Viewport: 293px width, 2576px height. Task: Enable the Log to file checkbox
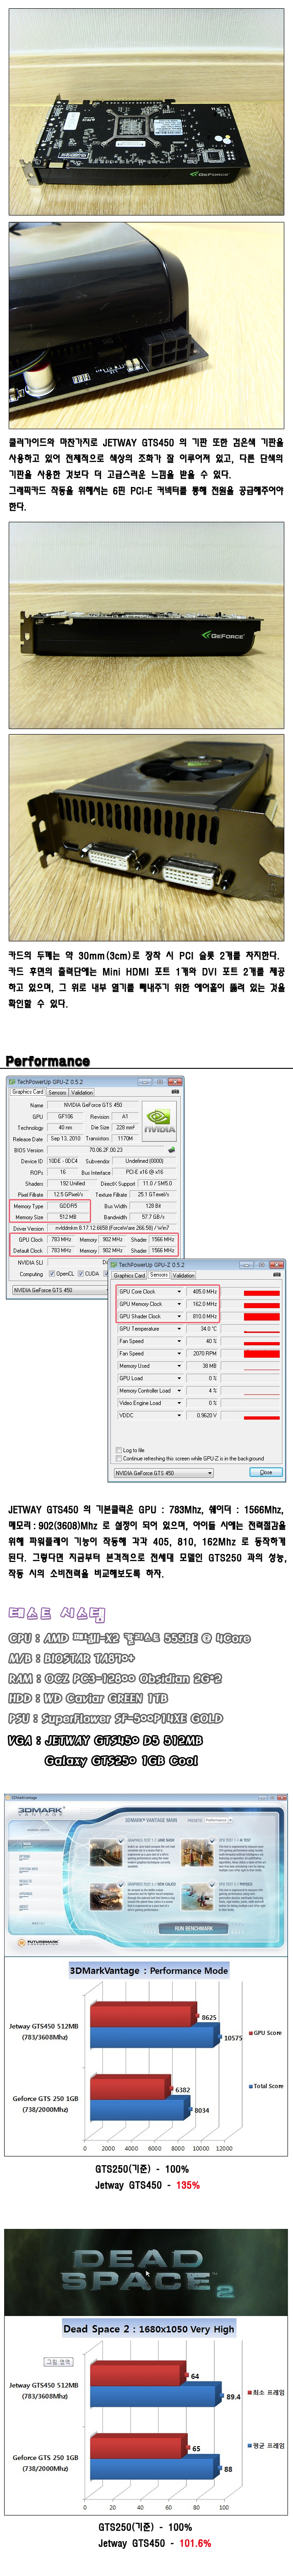[x=119, y=1450]
